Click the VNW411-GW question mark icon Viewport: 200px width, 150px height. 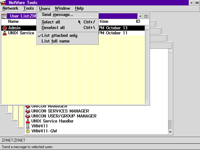(28, 131)
